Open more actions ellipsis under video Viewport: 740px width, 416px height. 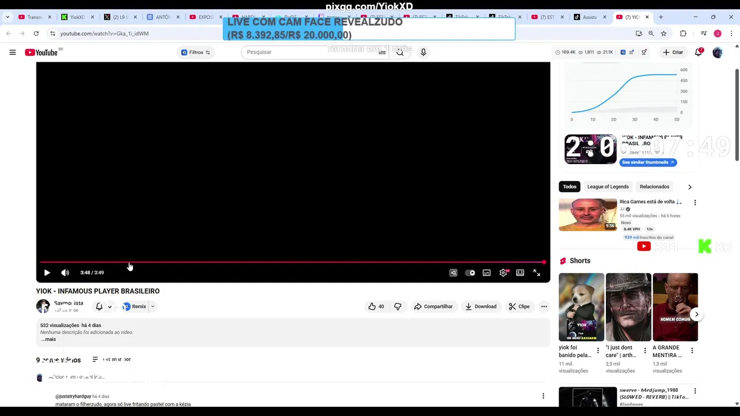coord(544,306)
